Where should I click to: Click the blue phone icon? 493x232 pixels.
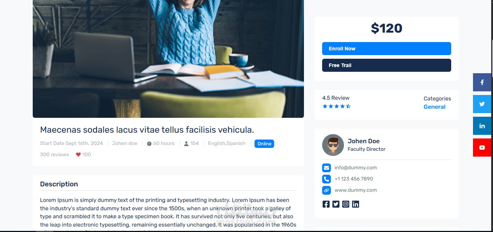(x=326, y=179)
